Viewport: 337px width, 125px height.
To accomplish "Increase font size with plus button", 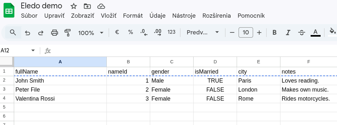I will pos(259,33).
